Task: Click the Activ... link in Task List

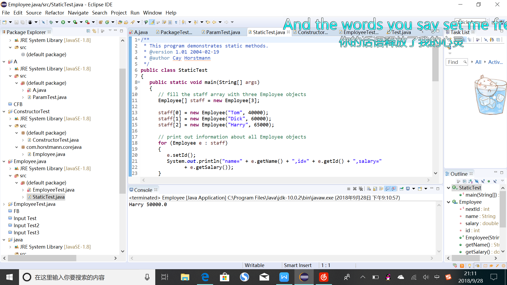Action: (x=495, y=62)
